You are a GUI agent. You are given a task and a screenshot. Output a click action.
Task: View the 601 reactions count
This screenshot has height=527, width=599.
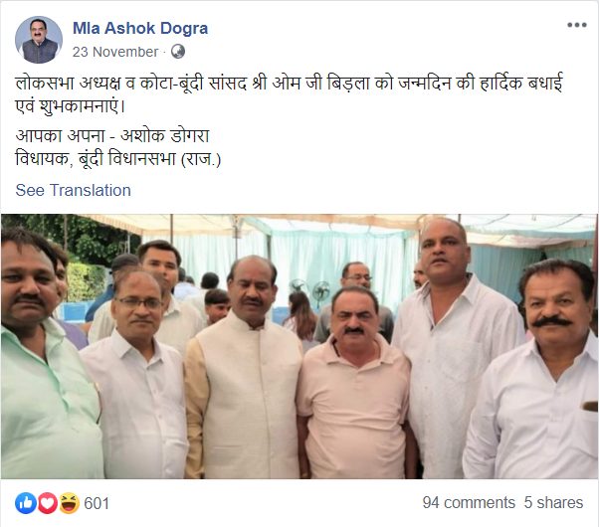[97, 503]
